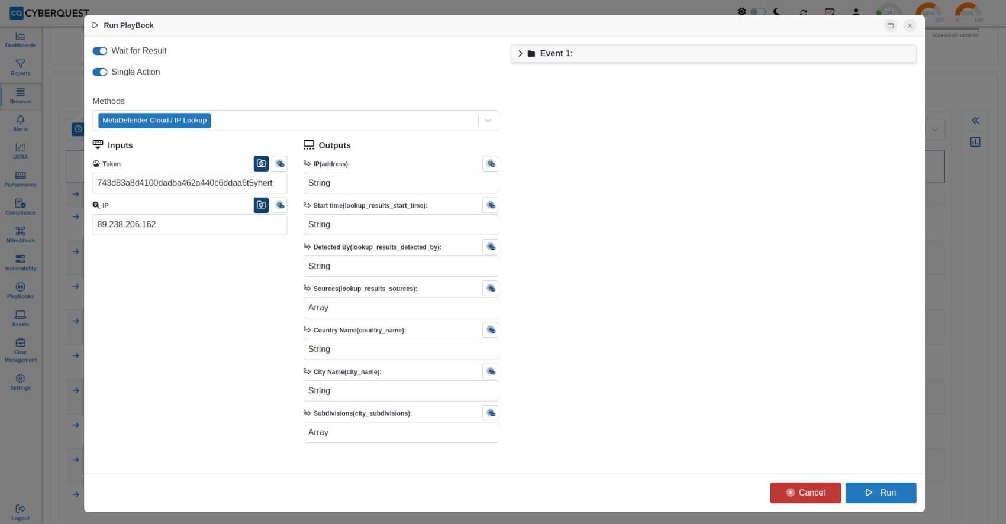Open MitreAttack in the sidebar
Screen dimensions: 1006x524
pos(21,235)
